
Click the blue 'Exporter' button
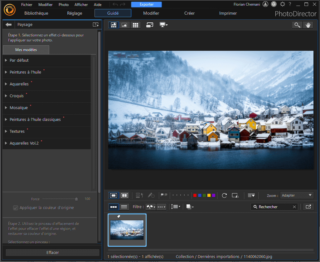pos(146,4)
